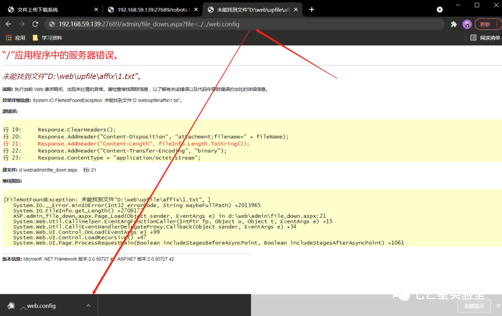Open the tab search dropdown

pos(440,10)
